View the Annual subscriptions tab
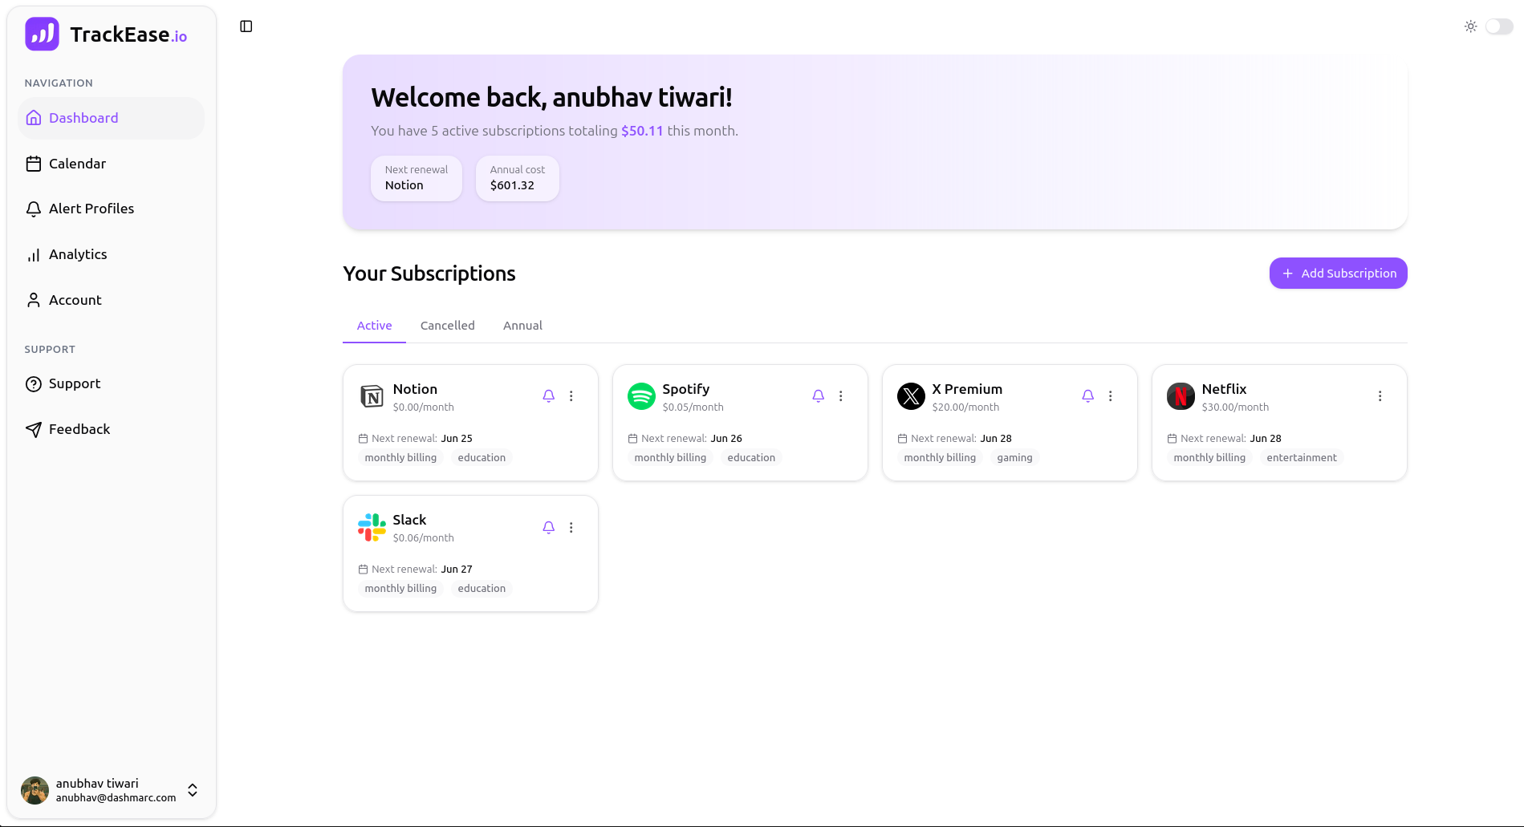 (x=522, y=326)
